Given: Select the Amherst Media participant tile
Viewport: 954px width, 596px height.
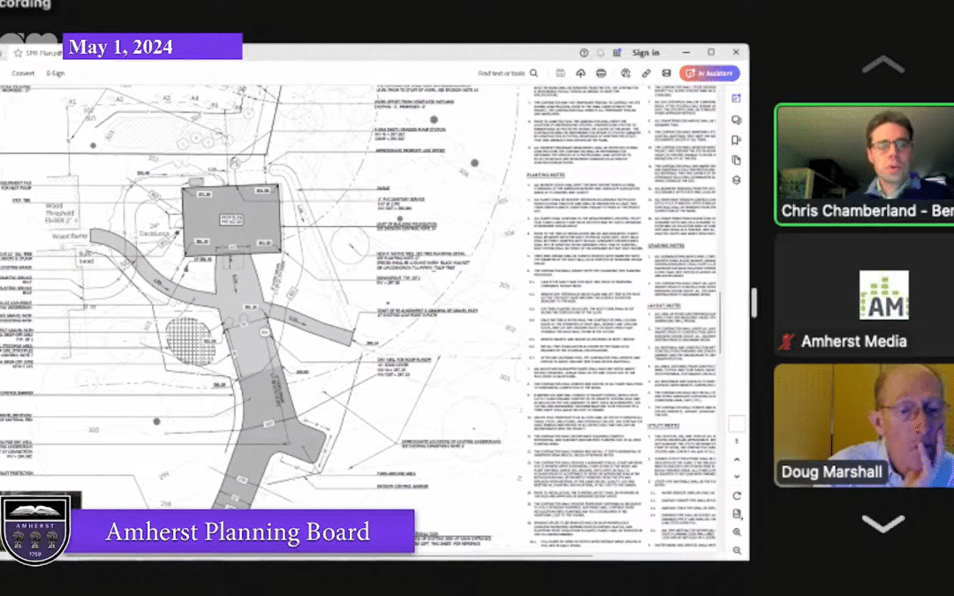Looking at the screenshot, I should [x=865, y=295].
